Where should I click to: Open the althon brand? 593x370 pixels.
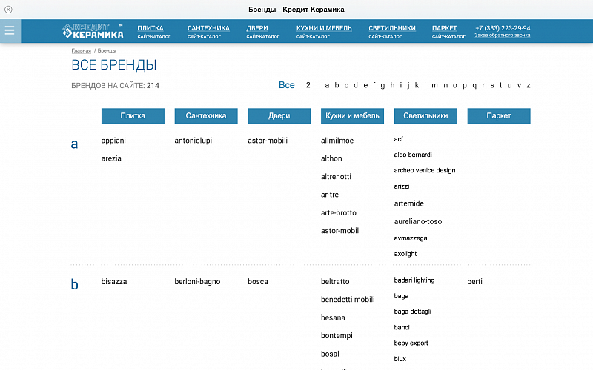[331, 158]
